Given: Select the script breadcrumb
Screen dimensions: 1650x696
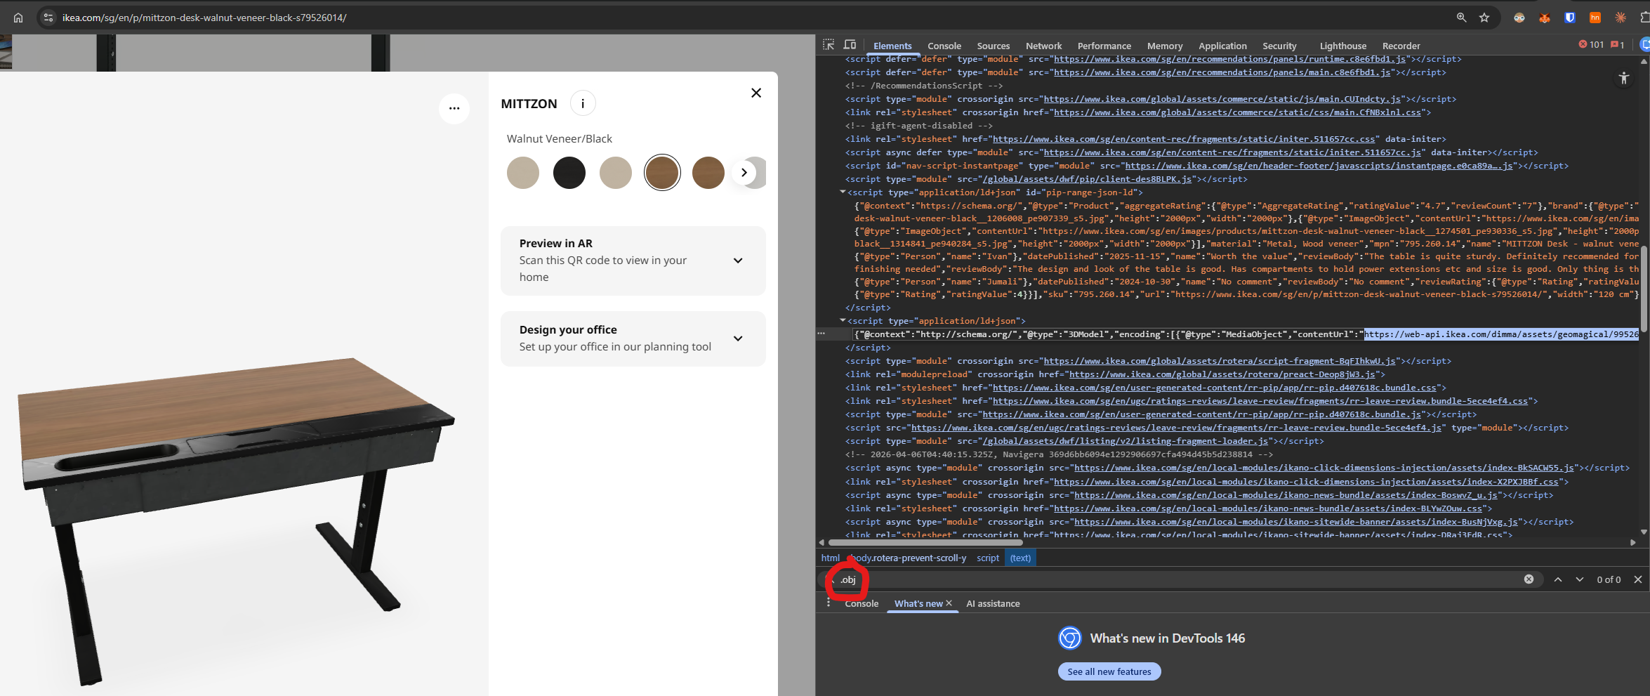Looking at the screenshot, I should [988, 558].
